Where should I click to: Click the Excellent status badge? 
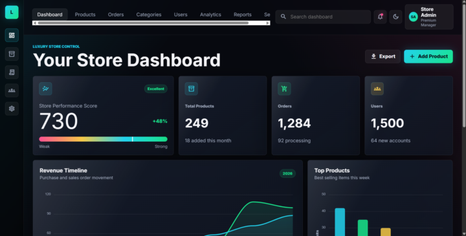tap(156, 89)
